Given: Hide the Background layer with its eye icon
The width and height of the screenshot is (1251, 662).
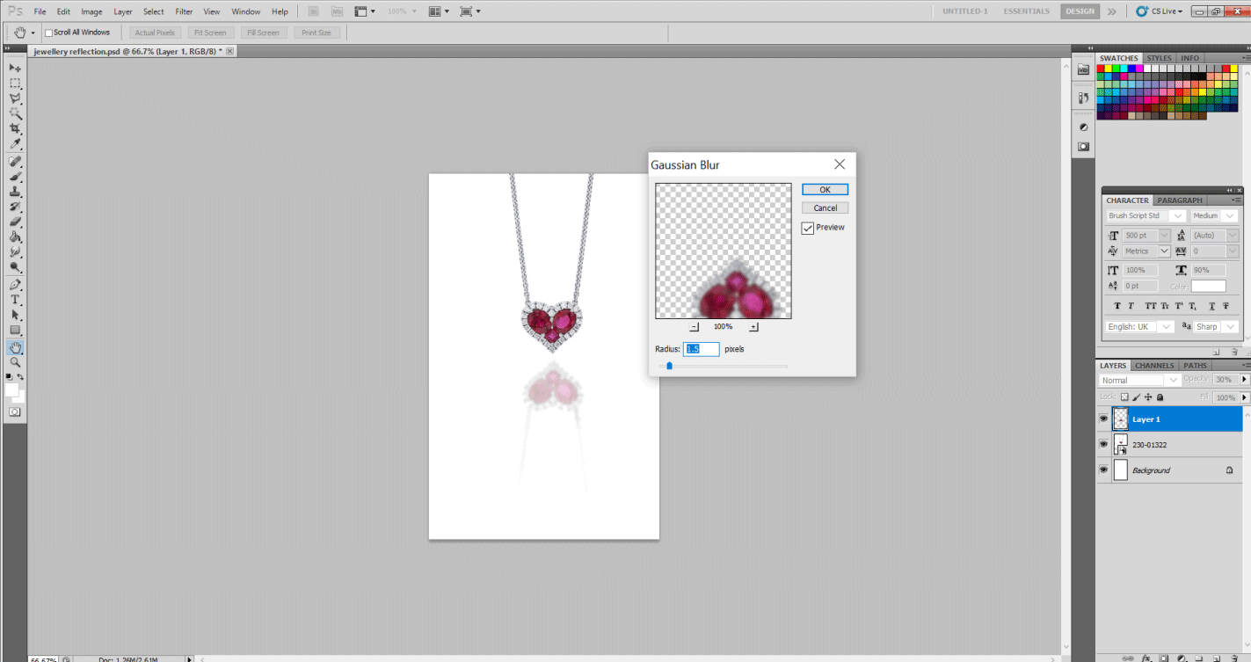Looking at the screenshot, I should [x=1103, y=470].
